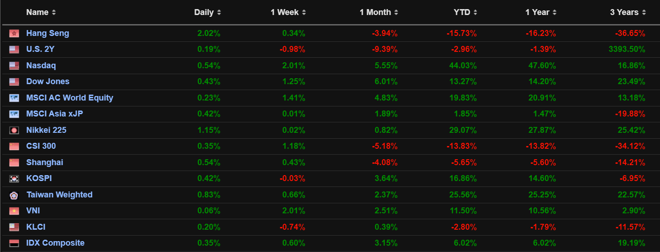
Task: Click the sort arrows beside the Name column
Action: click(54, 13)
